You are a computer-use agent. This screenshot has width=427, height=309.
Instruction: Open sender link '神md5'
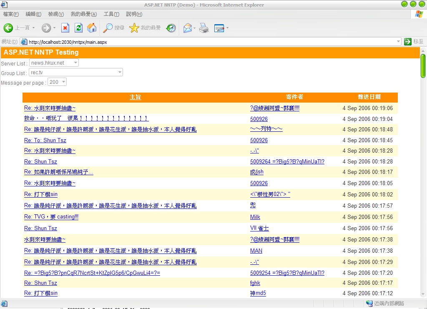[x=258, y=293]
